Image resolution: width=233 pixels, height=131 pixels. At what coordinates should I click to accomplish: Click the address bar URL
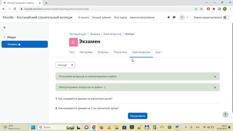tap(56, 9)
